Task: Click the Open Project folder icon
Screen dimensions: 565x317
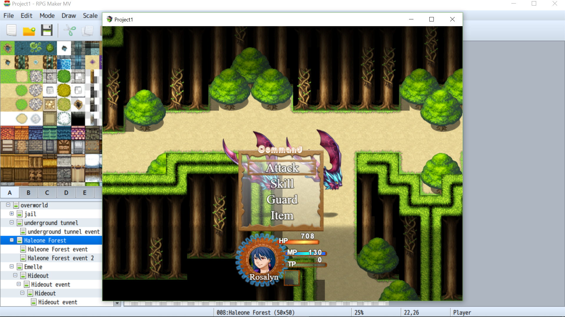Action: pos(29,31)
